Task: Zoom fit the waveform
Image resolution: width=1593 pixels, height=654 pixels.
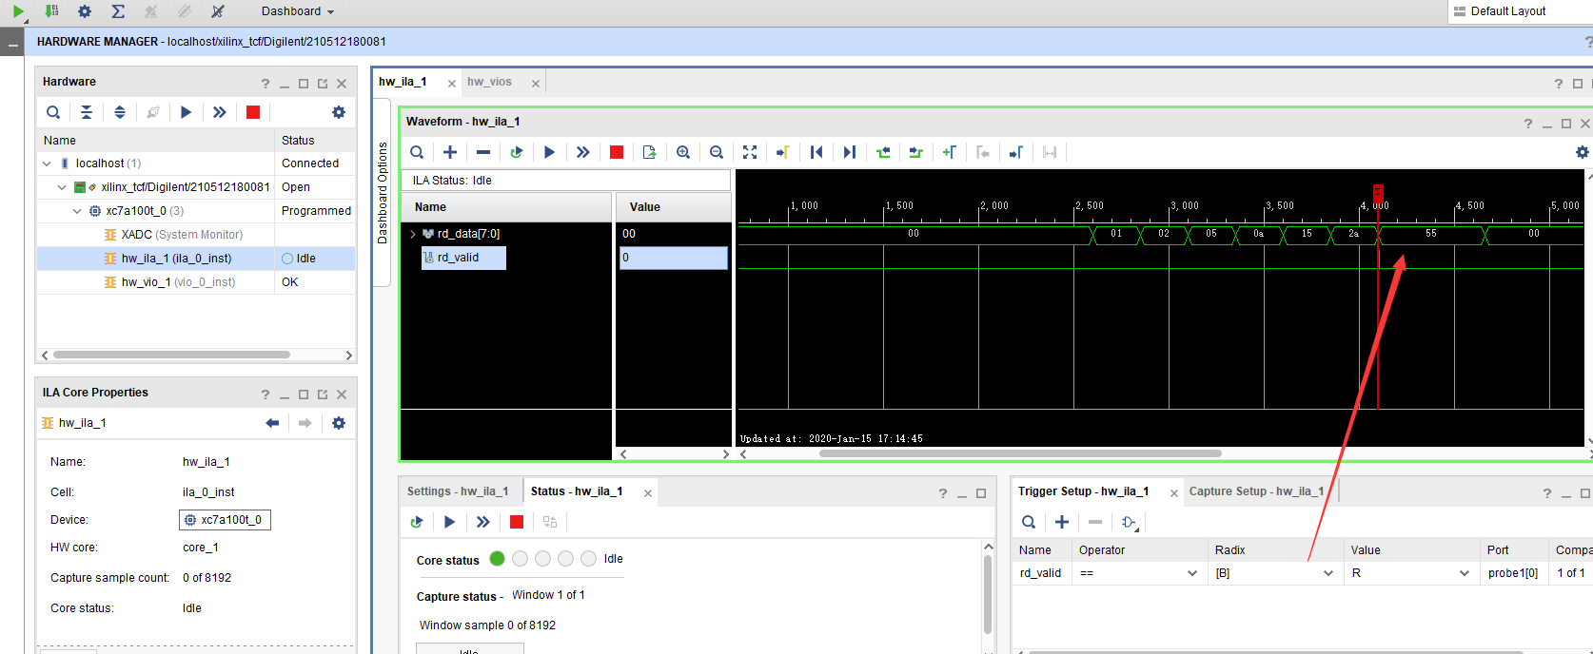Action: 750,152
